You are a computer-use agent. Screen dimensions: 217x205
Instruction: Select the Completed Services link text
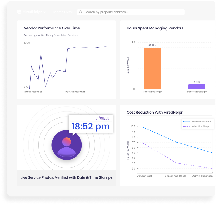[x=66, y=35]
